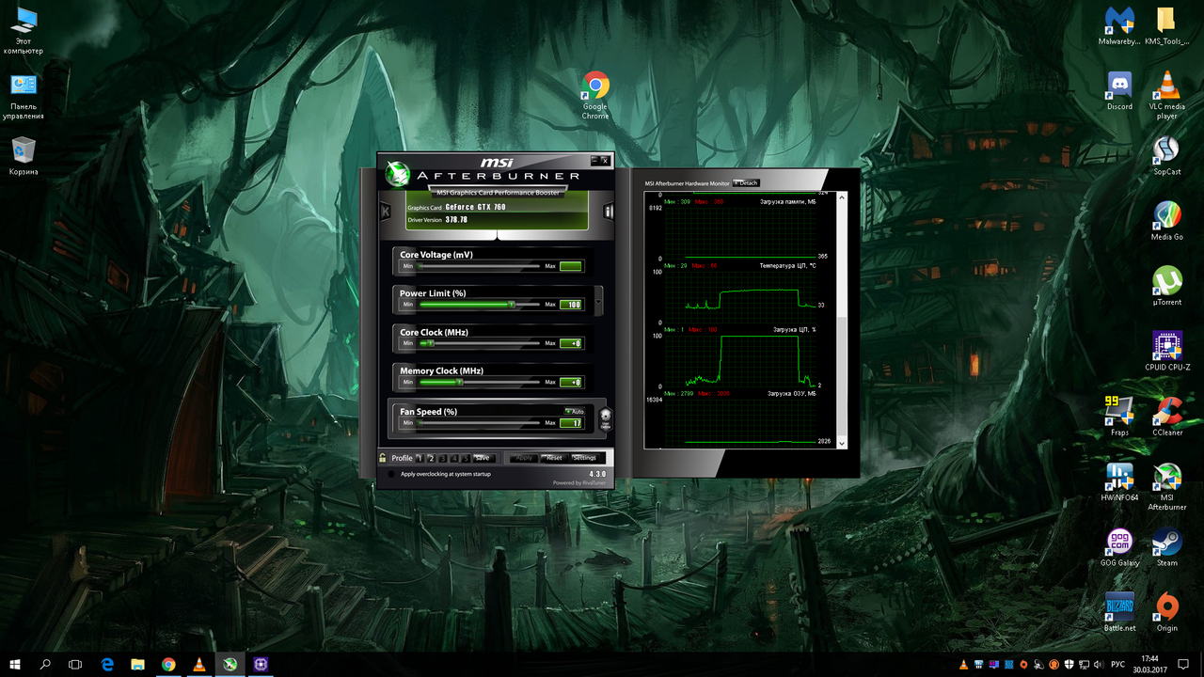Adjust the Core Clock slider handle
1204x677 pixels.
[x=431, y=343]
